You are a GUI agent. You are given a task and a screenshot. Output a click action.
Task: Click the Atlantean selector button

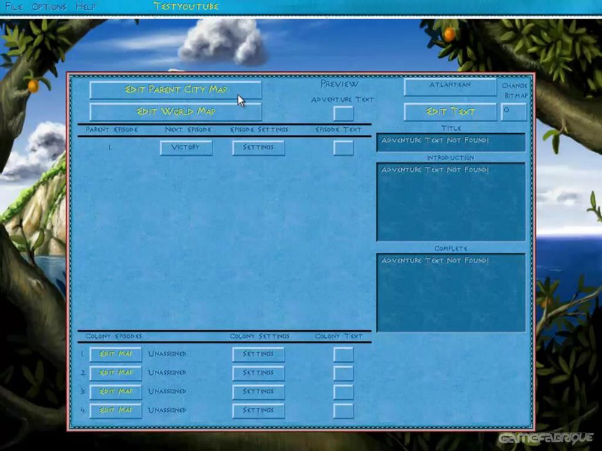tap(450, 87)
